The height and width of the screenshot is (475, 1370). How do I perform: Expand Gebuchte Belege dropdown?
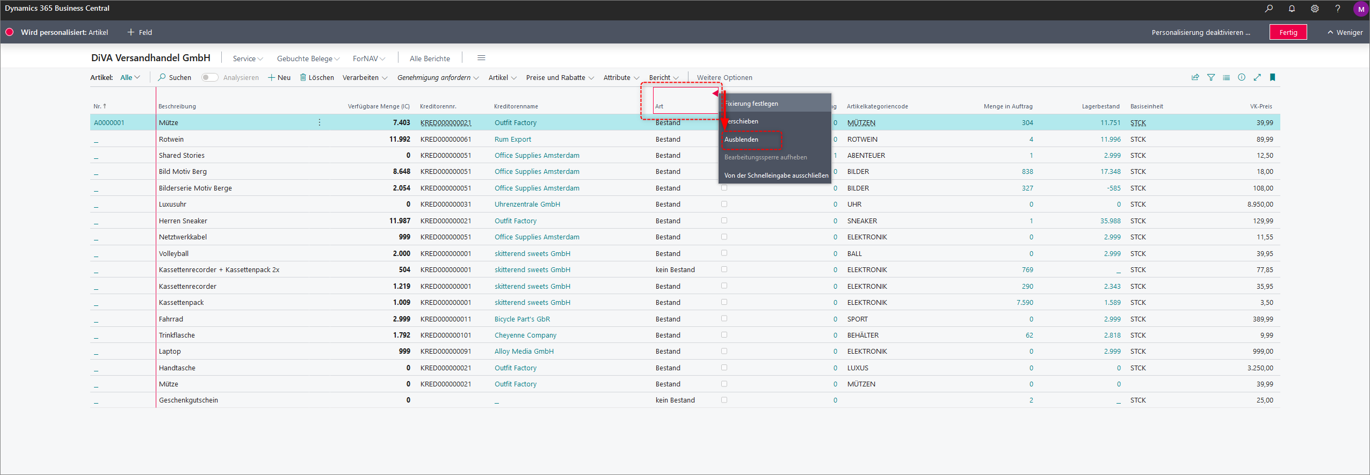308,59
